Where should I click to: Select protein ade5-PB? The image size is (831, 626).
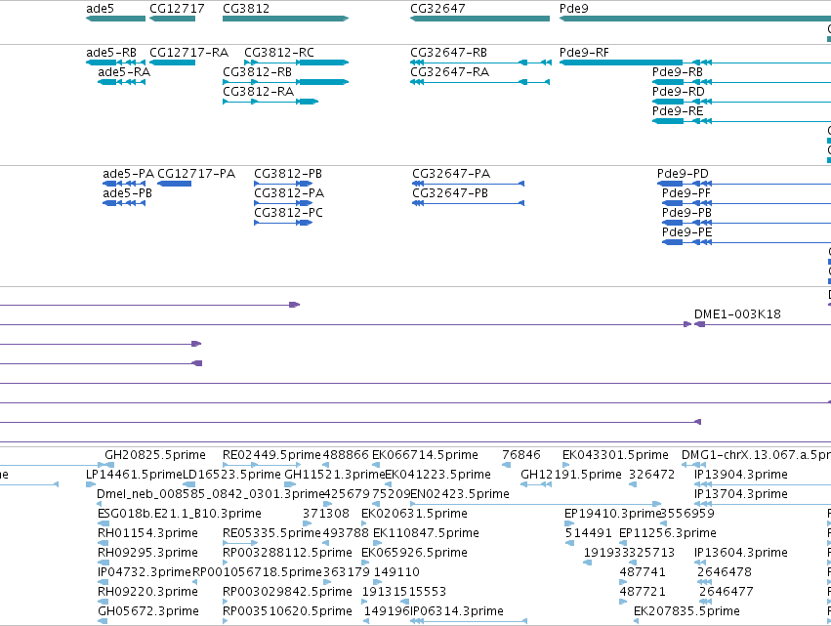pos(124,203)
